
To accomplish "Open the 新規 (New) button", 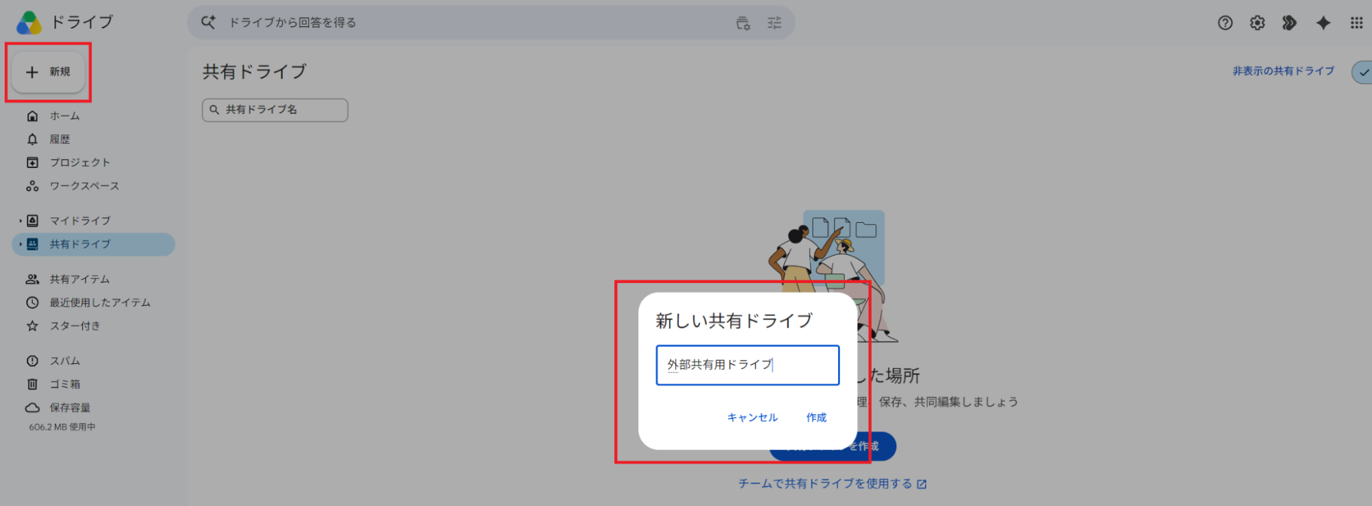I will pos(48,72).
